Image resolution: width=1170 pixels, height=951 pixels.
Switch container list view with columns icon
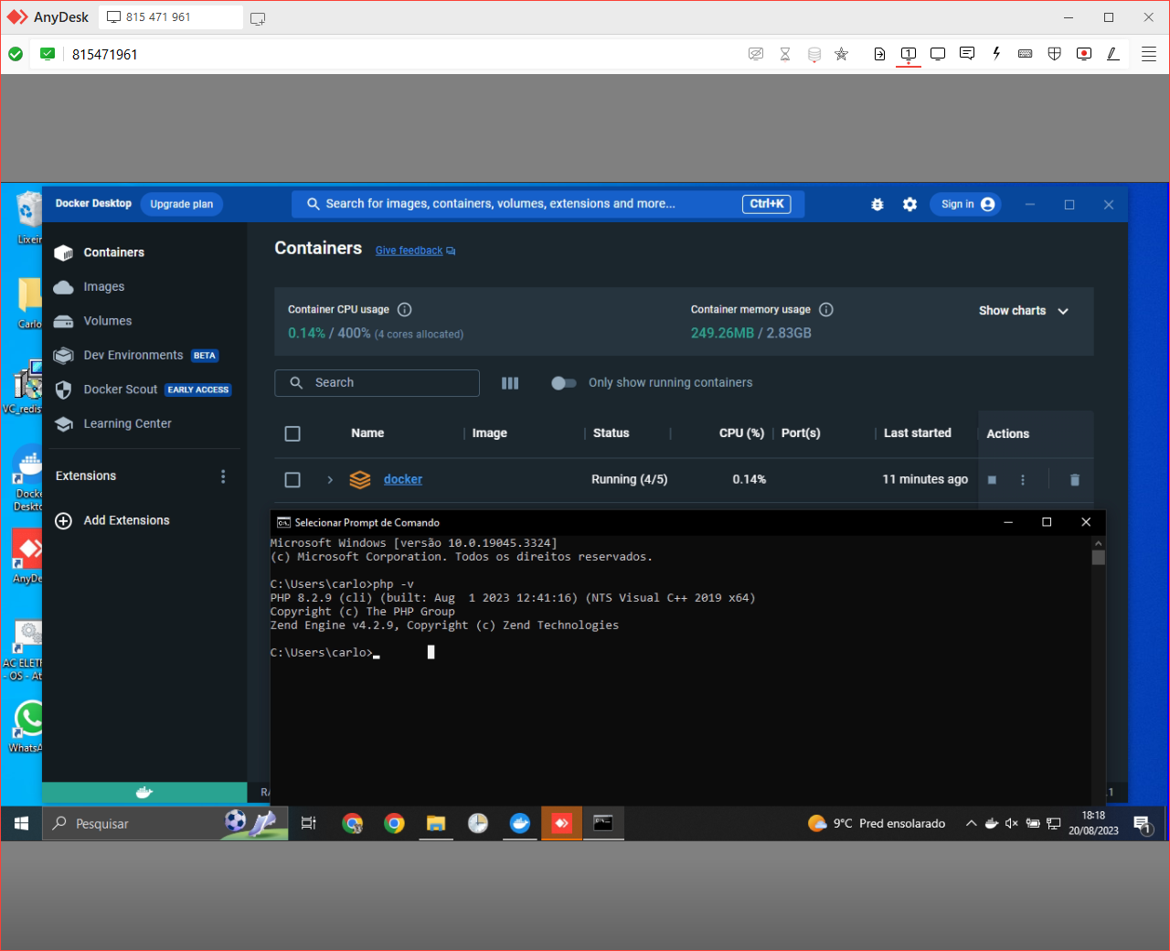[509, 382]
